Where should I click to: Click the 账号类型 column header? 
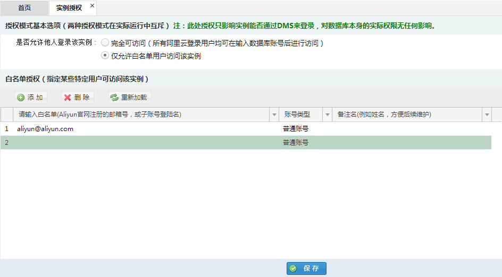click(298, 115)
